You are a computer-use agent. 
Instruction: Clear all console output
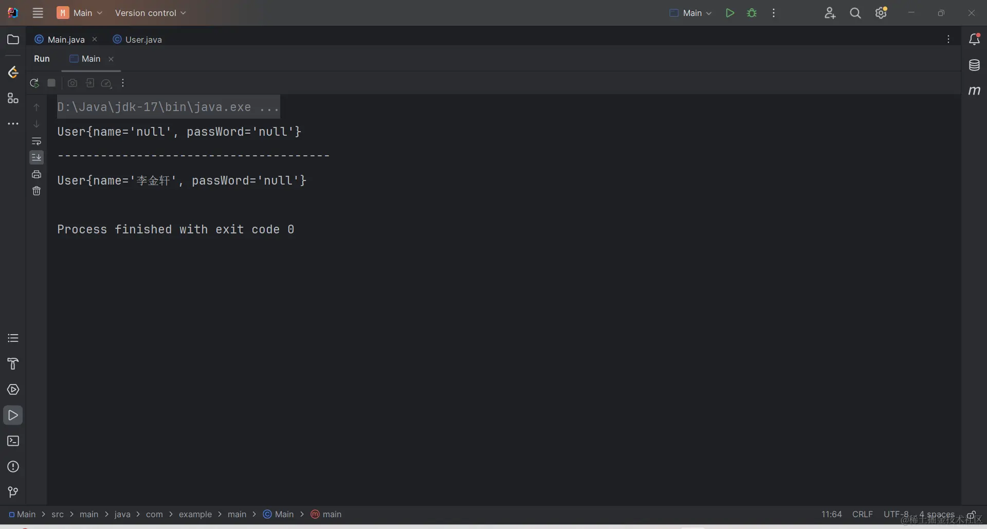coord(36,191)
